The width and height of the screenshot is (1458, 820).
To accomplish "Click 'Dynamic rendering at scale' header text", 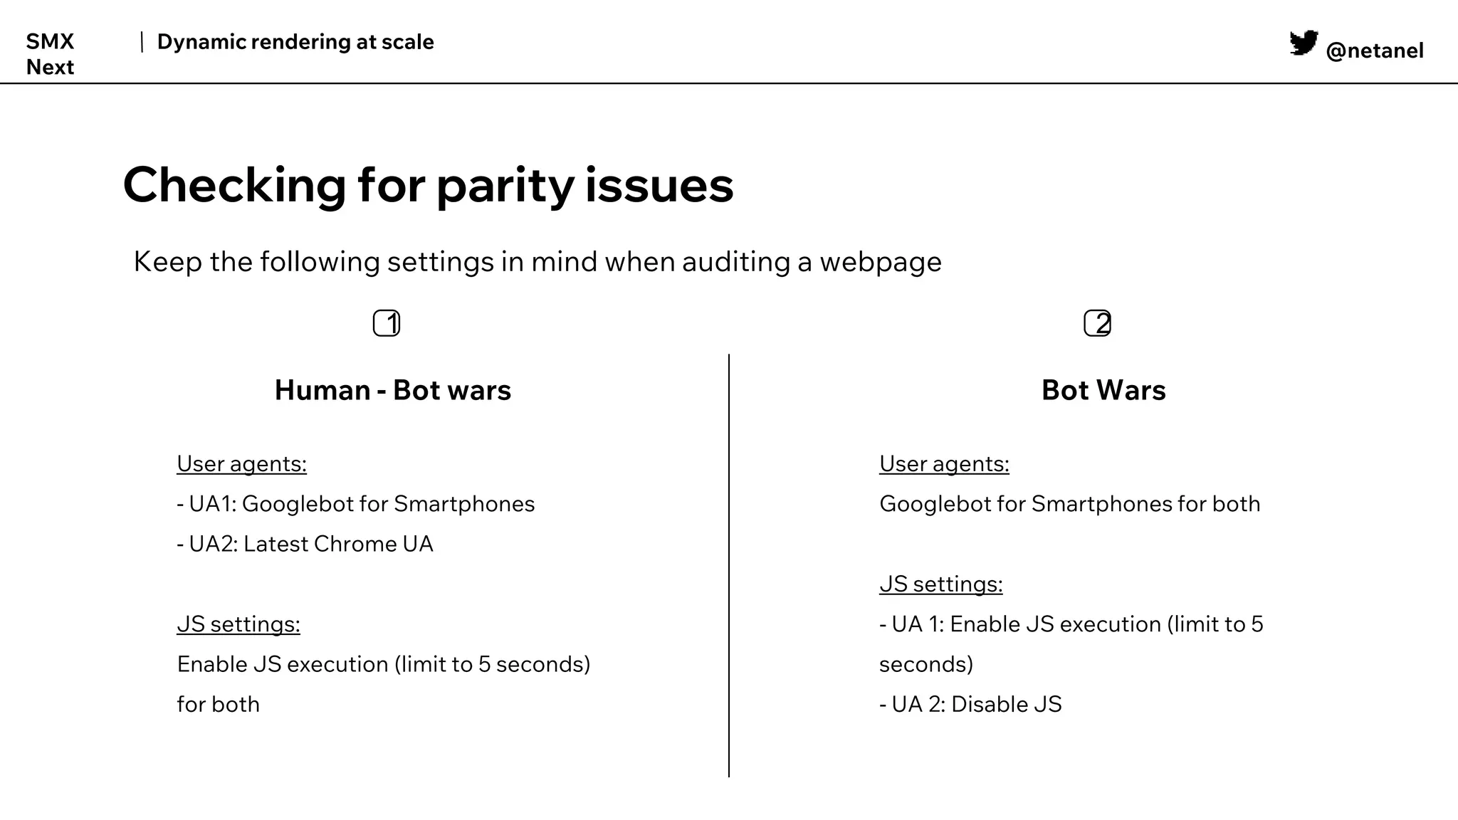I will tap(295, 42).
